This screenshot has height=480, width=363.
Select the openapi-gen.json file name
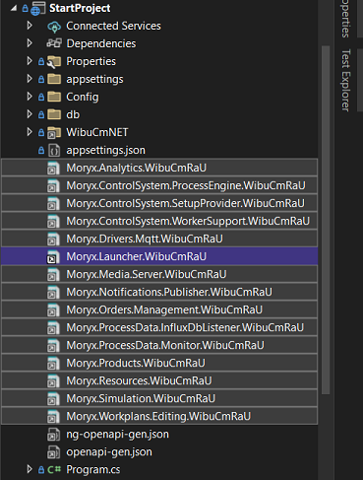[x=109, y=452]
